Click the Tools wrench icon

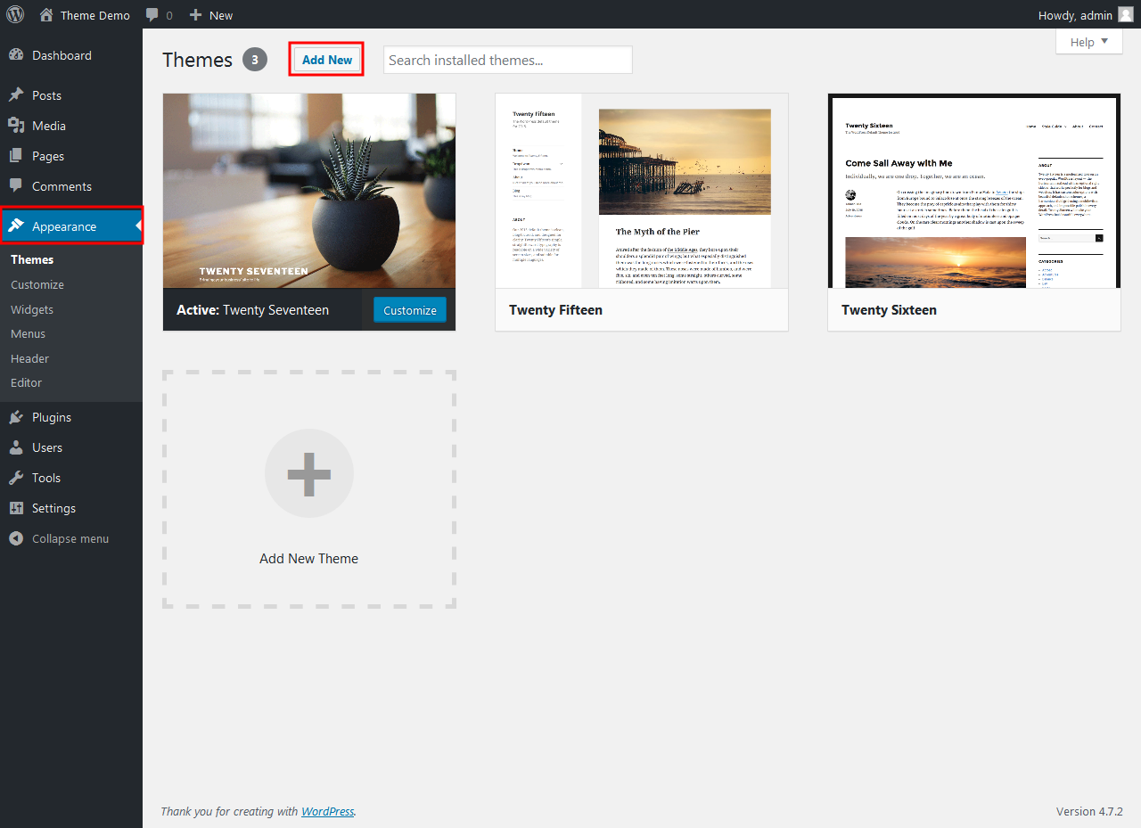16,478
